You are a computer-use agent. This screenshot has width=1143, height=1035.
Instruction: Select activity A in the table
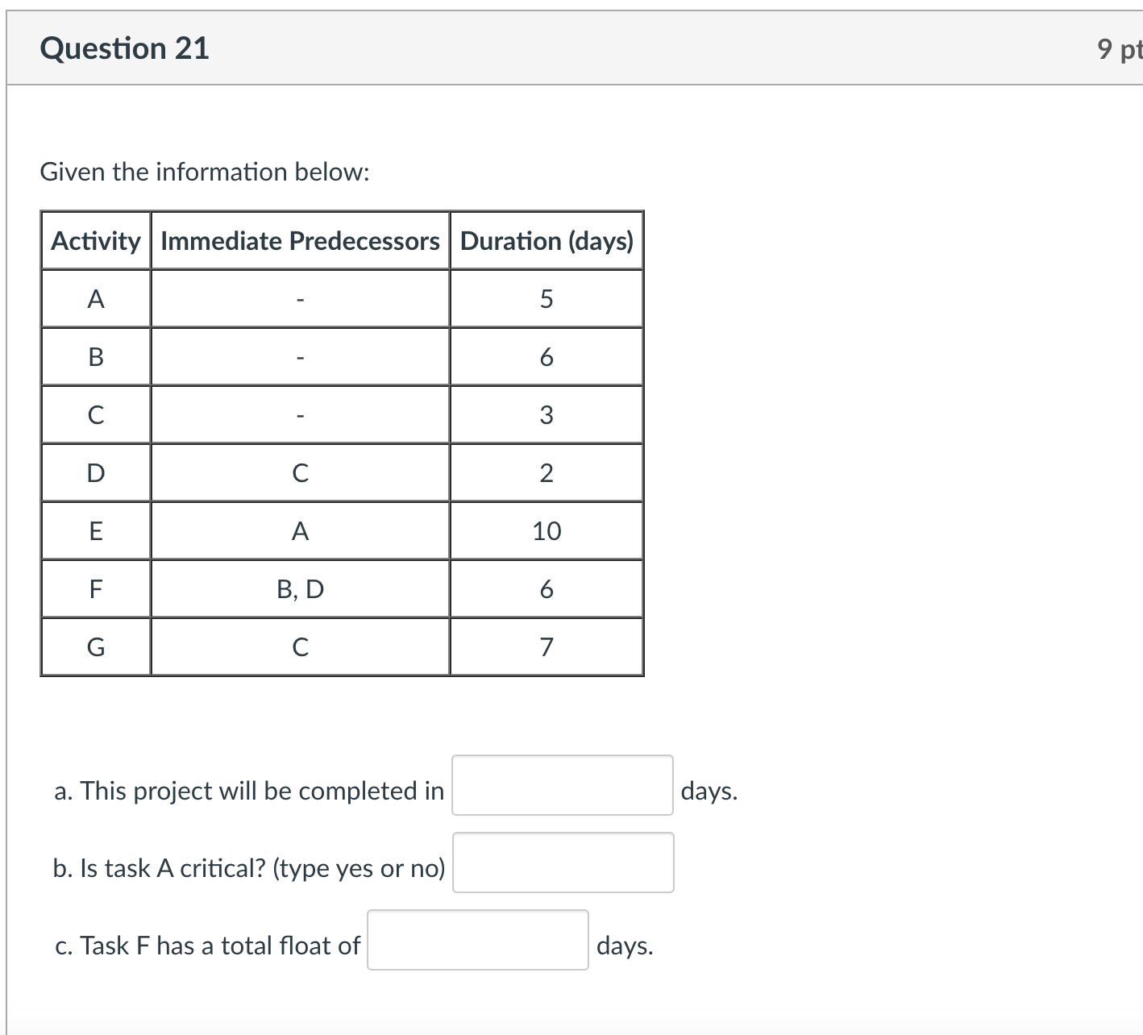click(95, 298)
